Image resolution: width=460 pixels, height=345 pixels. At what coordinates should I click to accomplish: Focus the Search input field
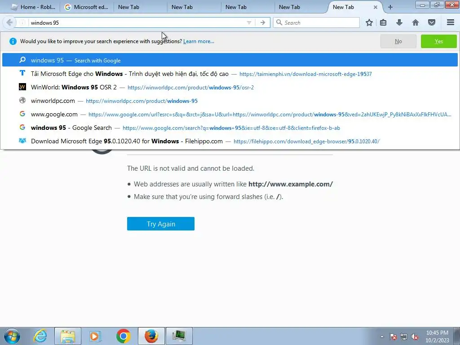point(316,22)
